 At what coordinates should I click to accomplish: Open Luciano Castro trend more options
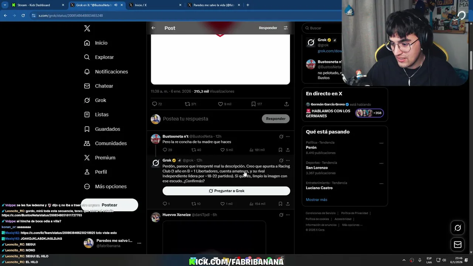381,184
